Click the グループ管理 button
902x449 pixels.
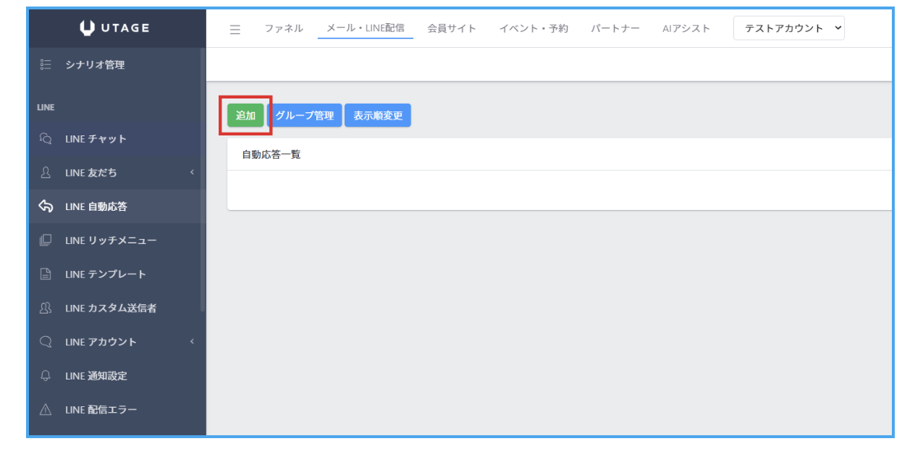(304, 116)
